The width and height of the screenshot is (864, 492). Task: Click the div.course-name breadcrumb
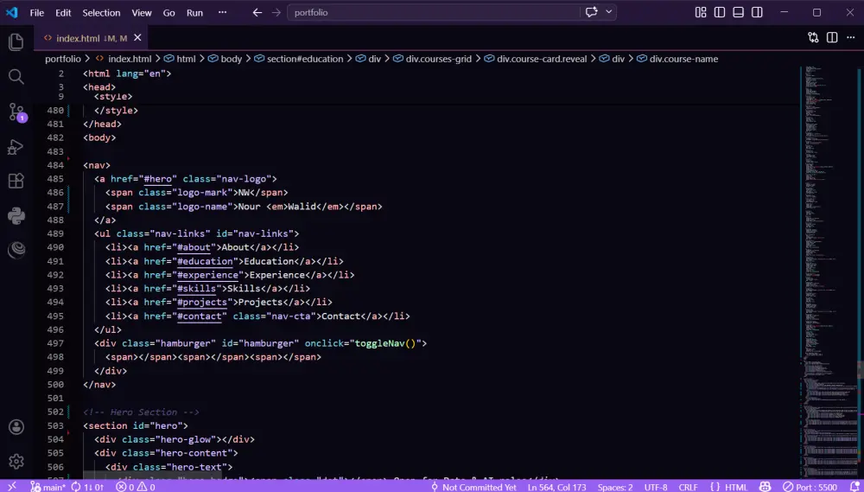[677, 59]
